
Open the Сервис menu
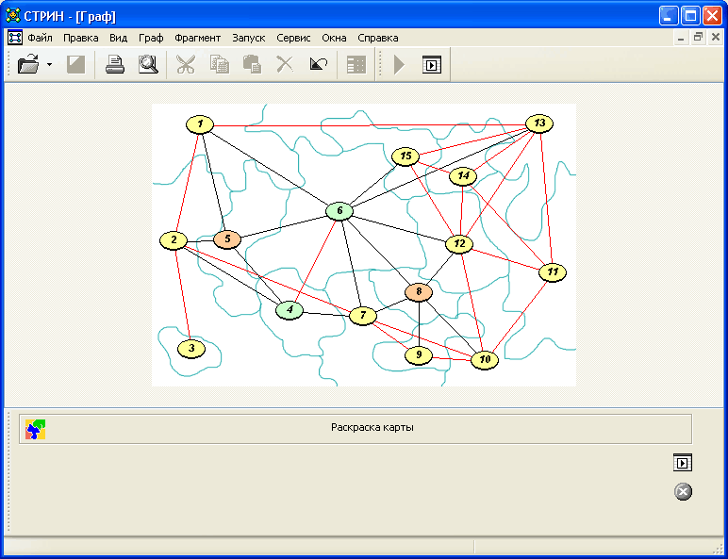[293, 38]
